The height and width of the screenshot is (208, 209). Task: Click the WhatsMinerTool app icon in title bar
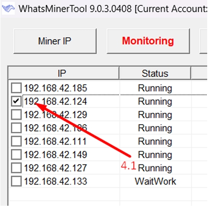[8, 9]
